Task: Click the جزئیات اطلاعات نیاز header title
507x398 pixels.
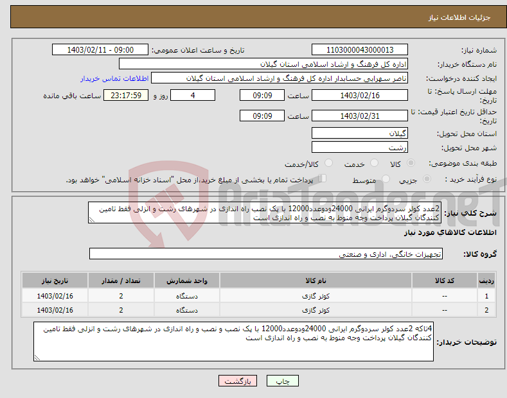Action: [x=459, y=17]
